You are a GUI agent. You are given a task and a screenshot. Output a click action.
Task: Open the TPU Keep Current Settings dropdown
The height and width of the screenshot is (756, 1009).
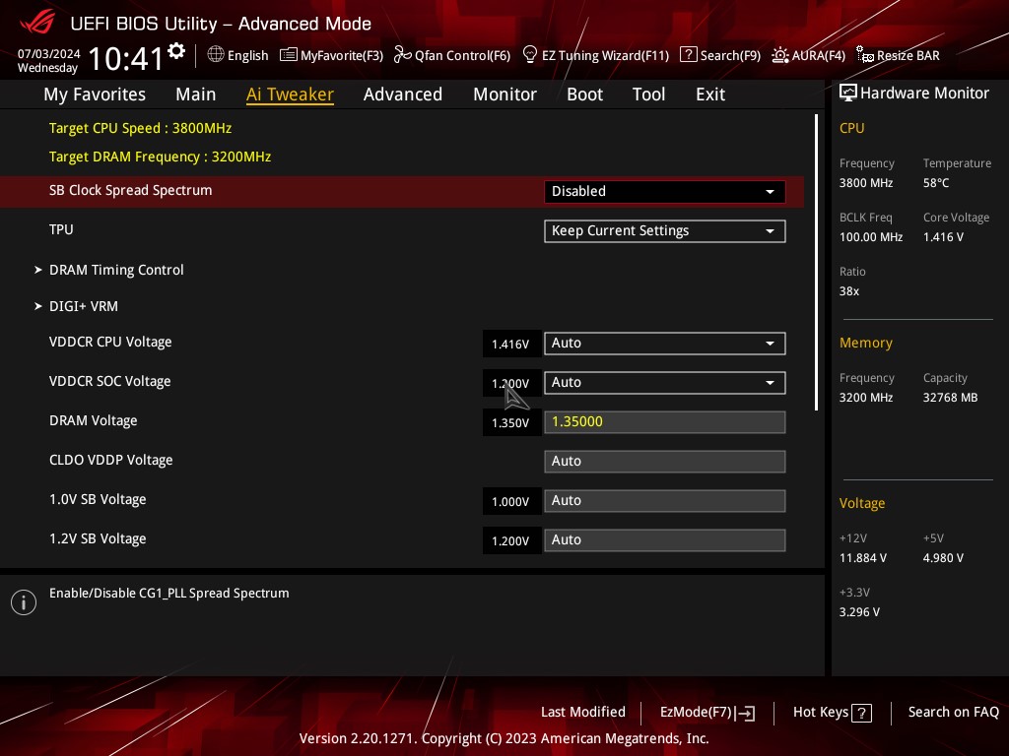pos(665,230)
